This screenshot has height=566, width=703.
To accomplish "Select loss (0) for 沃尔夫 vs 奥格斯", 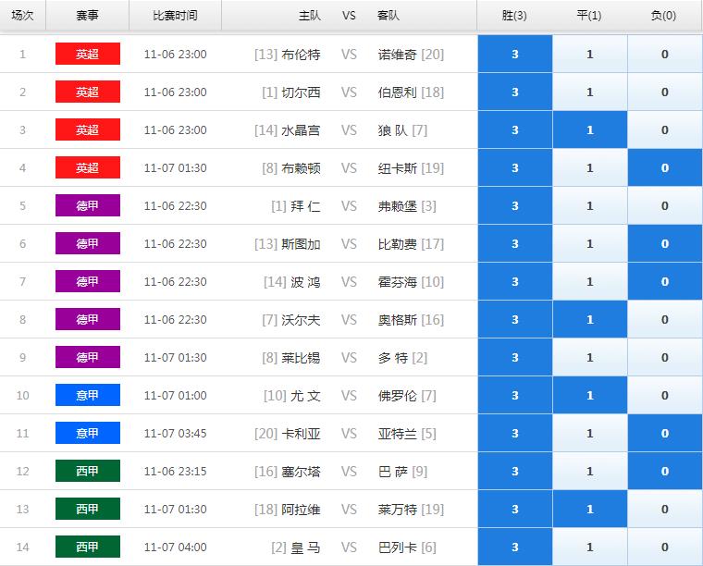I will point(665,319).
